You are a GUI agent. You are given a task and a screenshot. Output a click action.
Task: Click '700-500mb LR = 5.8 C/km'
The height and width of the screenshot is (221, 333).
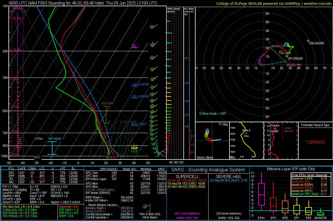(20, 216)
